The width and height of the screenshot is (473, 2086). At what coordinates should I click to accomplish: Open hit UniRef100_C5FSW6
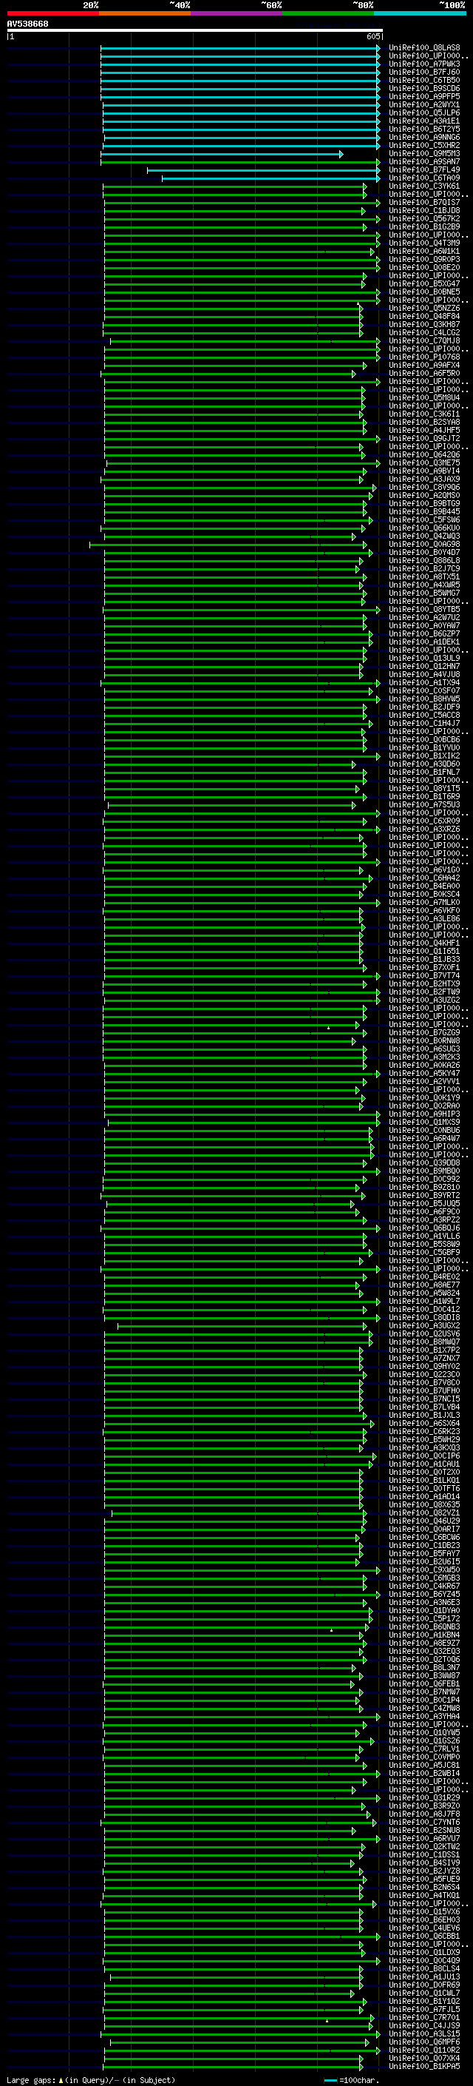pos(424,520)
